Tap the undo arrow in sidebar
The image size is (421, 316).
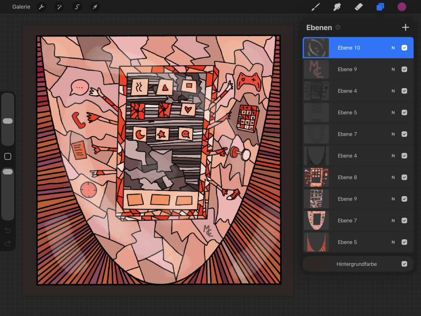tap(8, 230)
